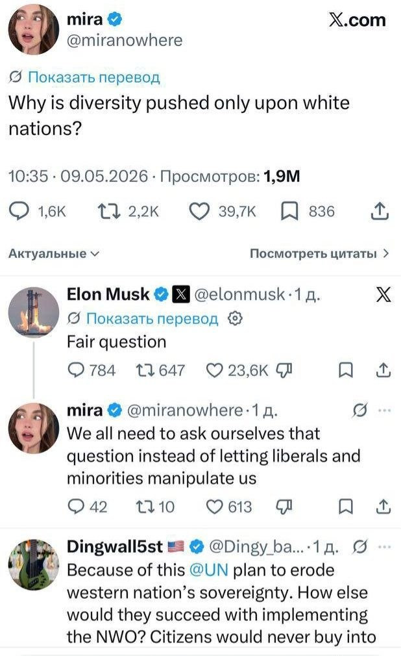Viewport: 401px width, 656px height.
Task: Dislike Elon Musk's reply
Action: (284, 370)
